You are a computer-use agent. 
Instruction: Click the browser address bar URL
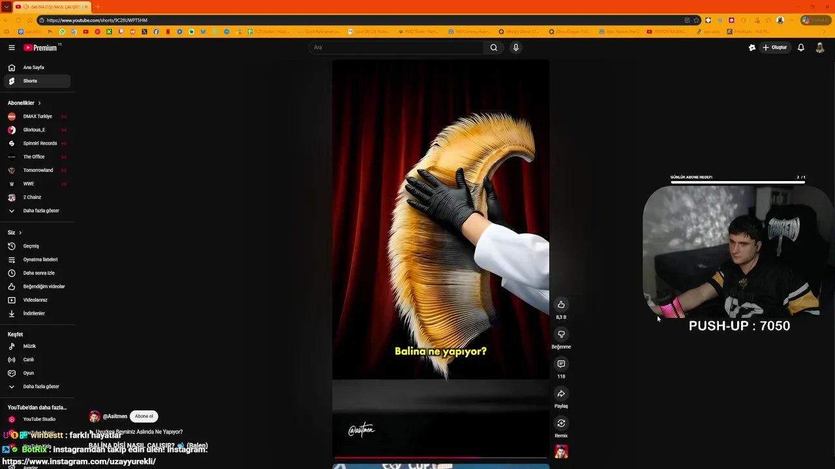97,20
